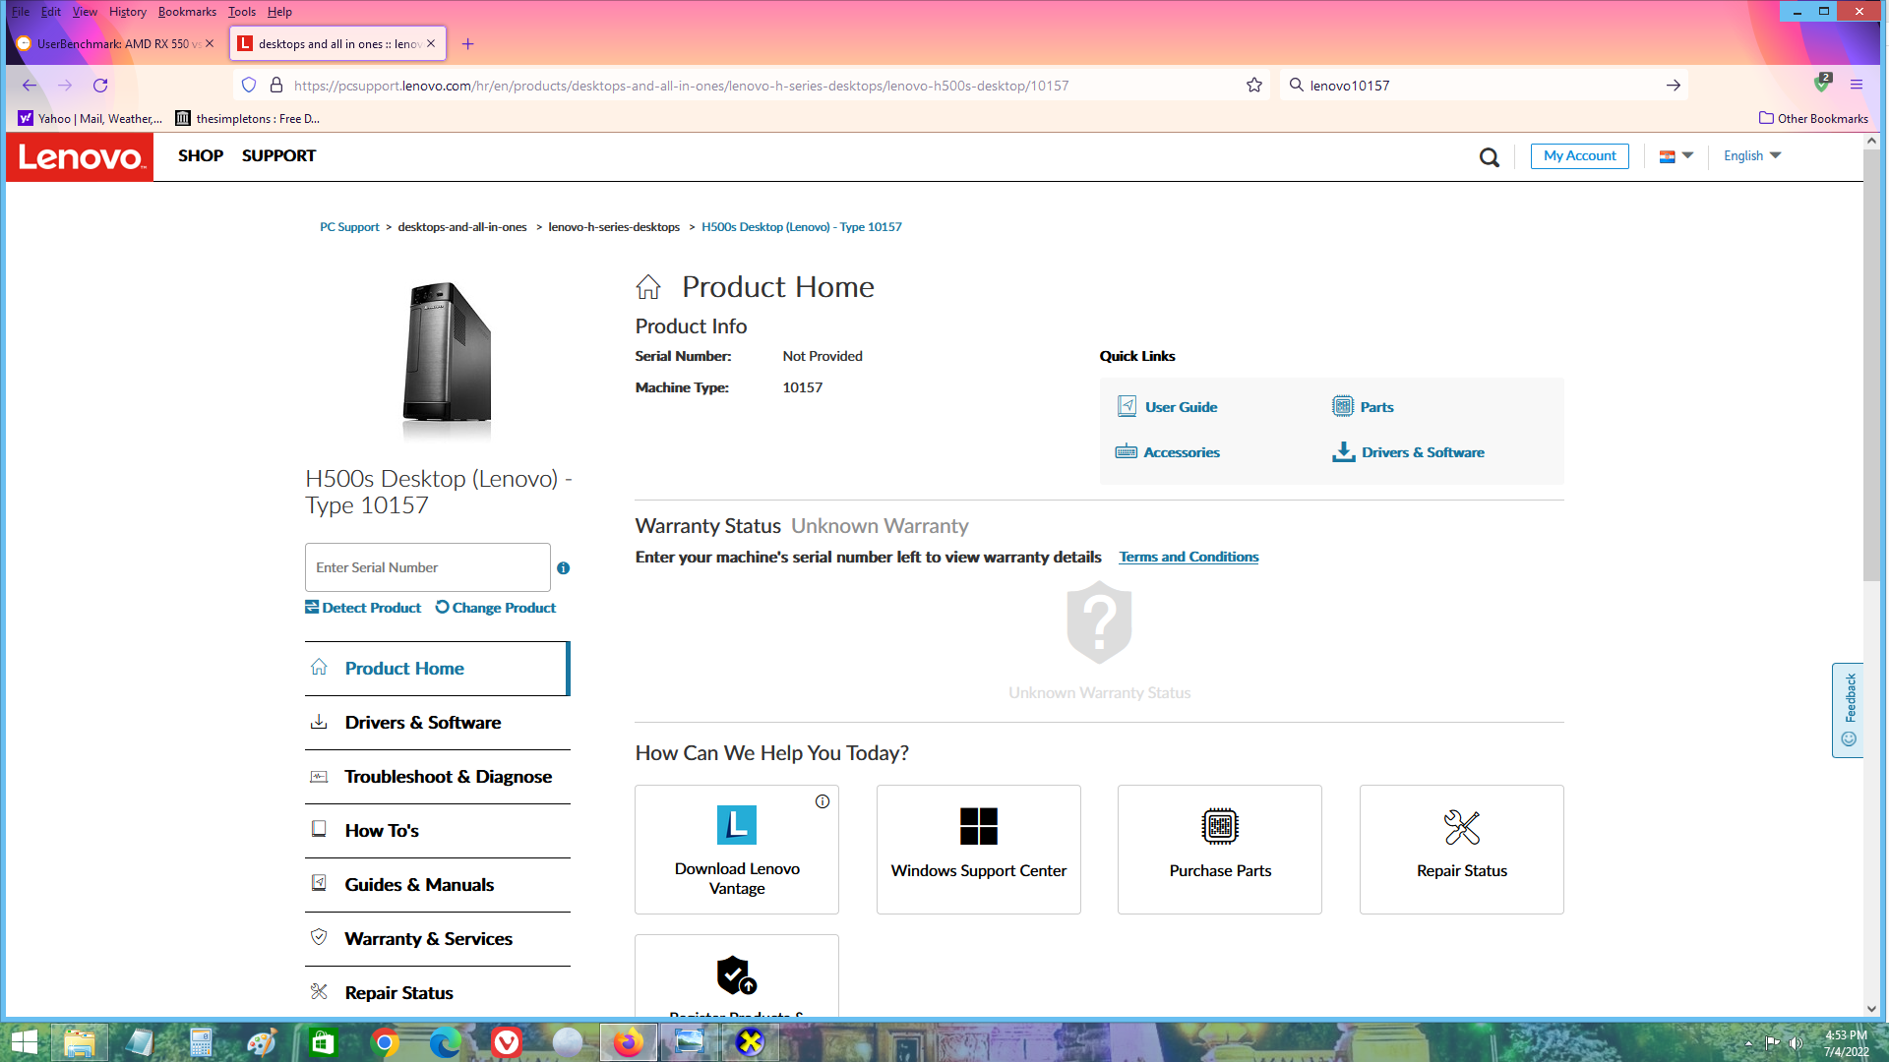Open Calculator from taskbar
Screen dimensions: 1889x1062
[201, 1042]
